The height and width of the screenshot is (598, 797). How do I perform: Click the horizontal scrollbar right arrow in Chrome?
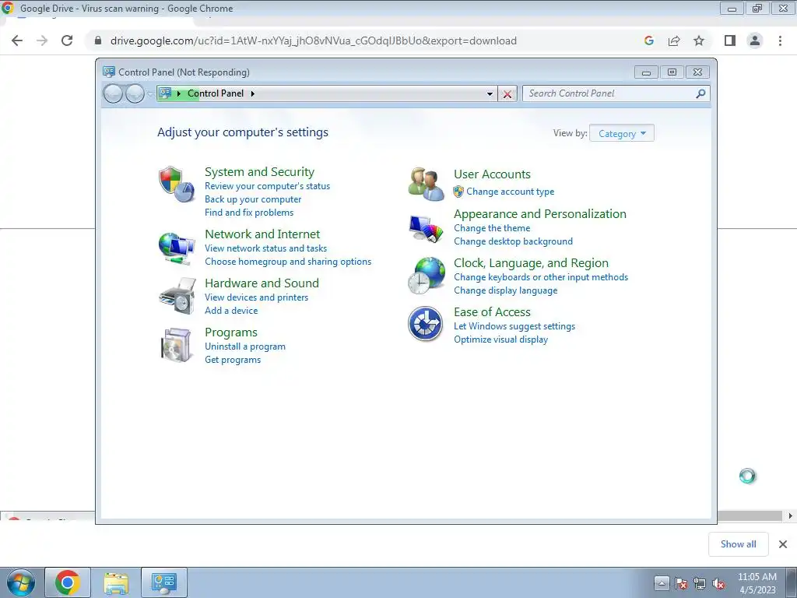[x=790, y=515]
